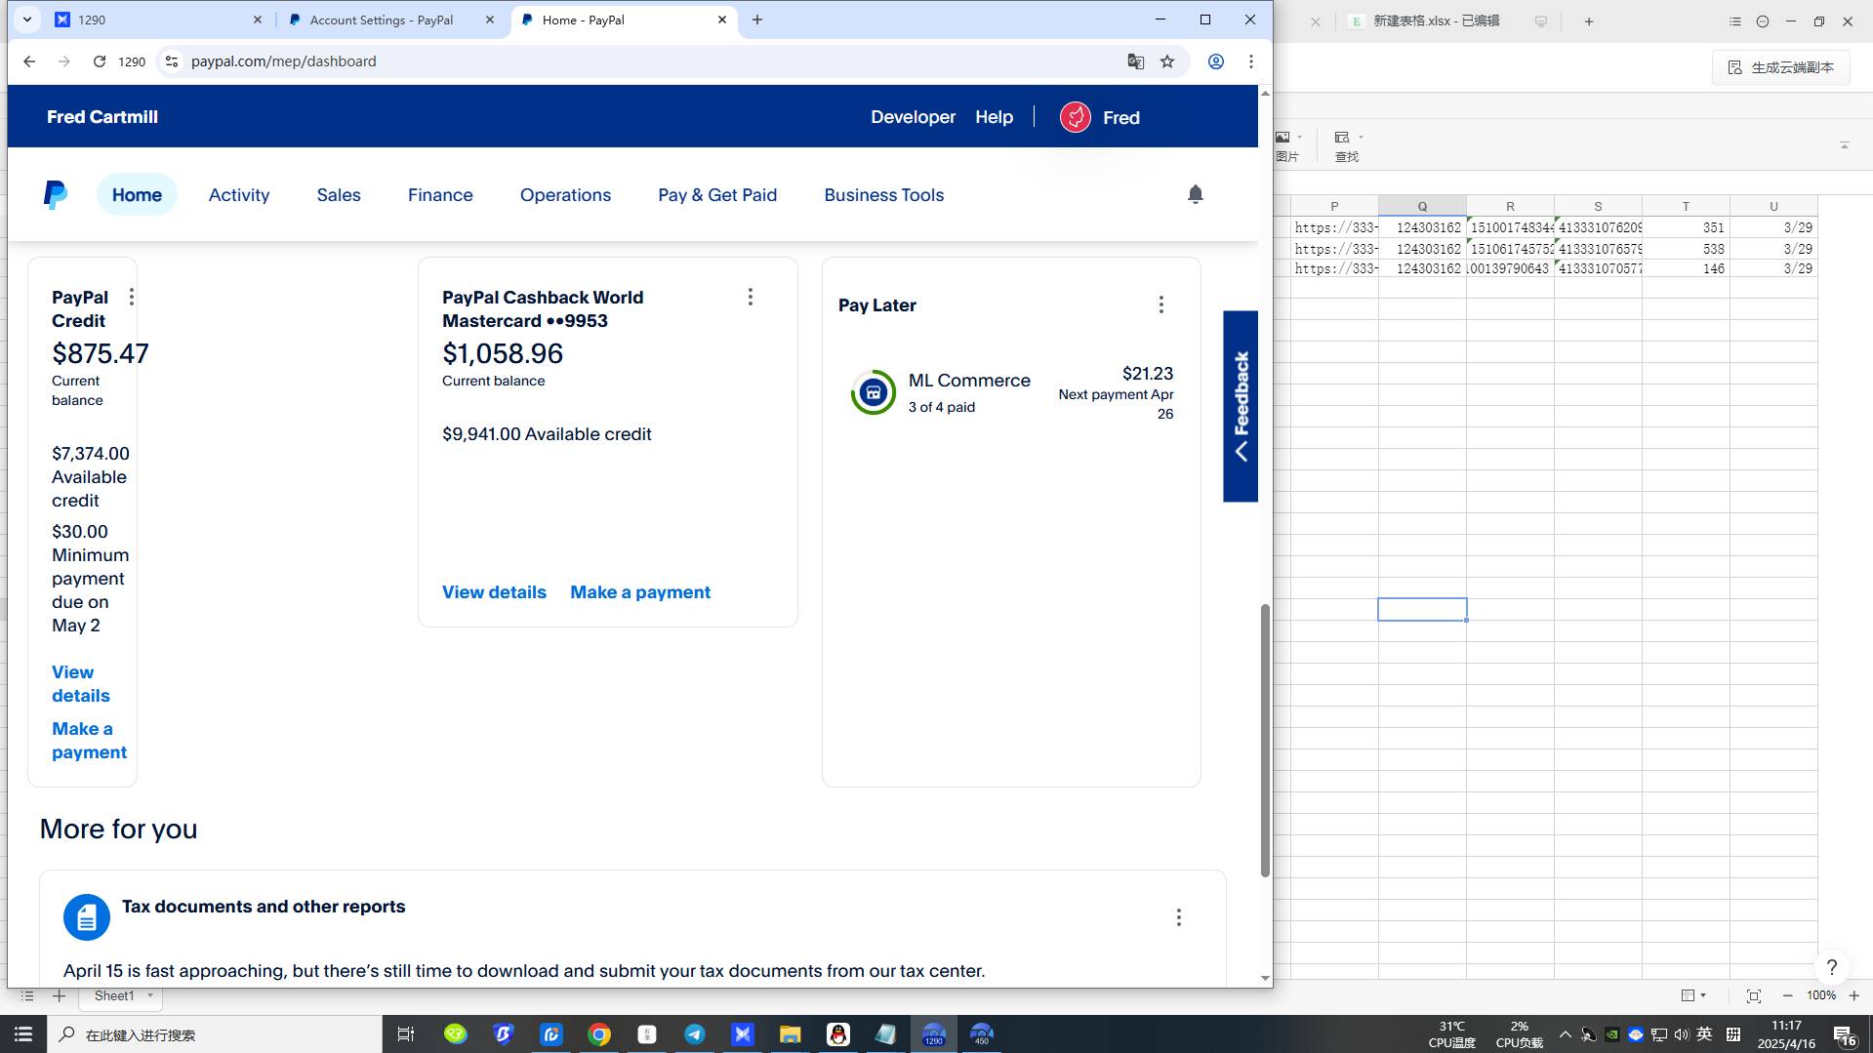The height and width of the screenshot is (1053, 1873).
Task: Open the Developer link
Action: pyautogui.click(x=913, y=117)
